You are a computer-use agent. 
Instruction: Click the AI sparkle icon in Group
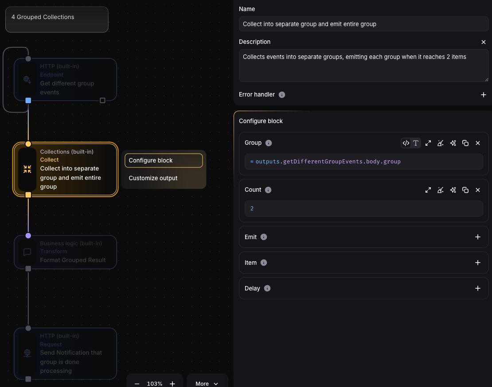click(453, 143)
